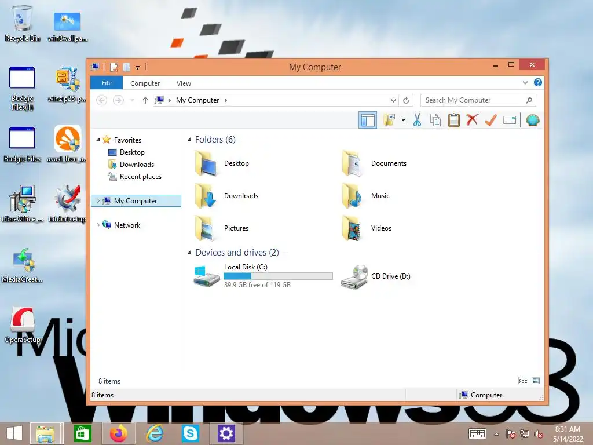Collapse the Favorites tree group
This screenshot has width=593, height=445.
click(x=98, y=140)
